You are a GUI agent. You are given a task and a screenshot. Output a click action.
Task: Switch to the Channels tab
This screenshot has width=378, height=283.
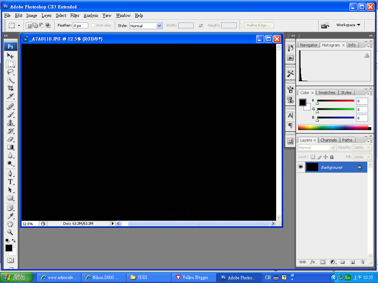[x=328, y=140]
